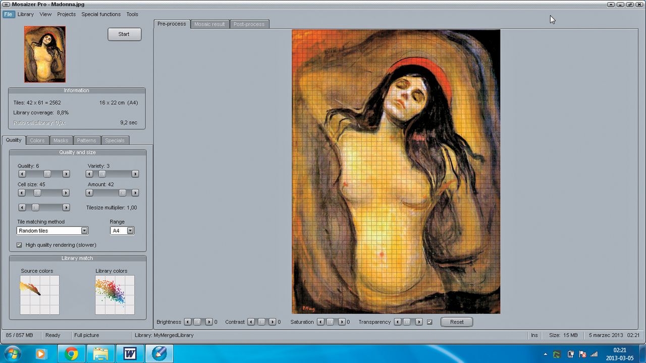646x363 pixels.
Task: Decrease Cell size using its left arrow
Action: click(x=22, y=193)
